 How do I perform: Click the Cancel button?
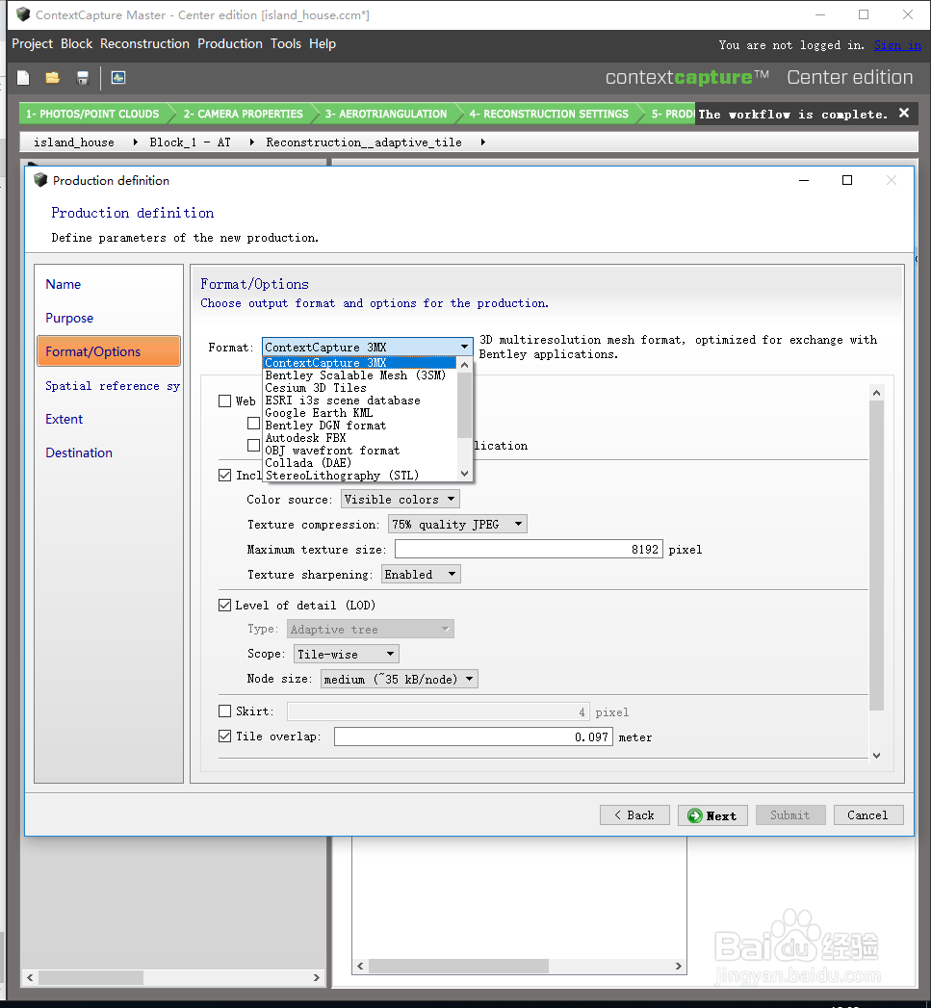point(868,815)
